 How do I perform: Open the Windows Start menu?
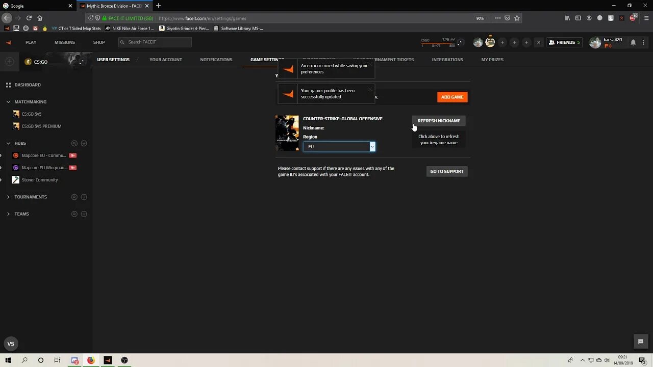point(8,360)
